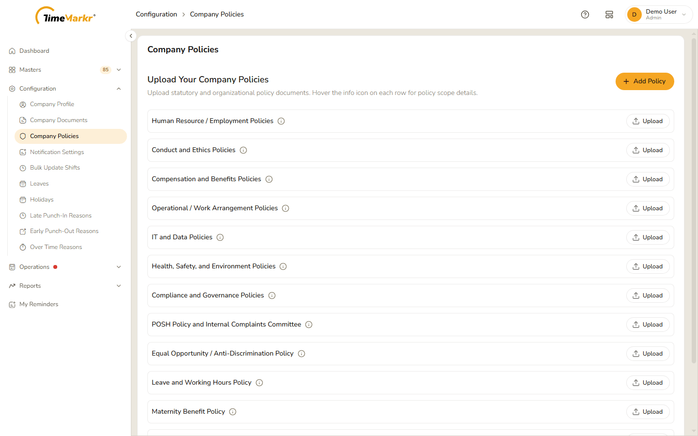Image resolution: width=698 pixels, height=436 pixels.
Task: Upload Maternity Benefit Policy document
Action: [648, 412]
